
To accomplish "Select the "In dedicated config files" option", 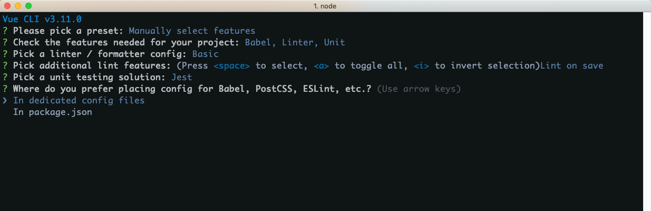I will [x=79, y=100].
